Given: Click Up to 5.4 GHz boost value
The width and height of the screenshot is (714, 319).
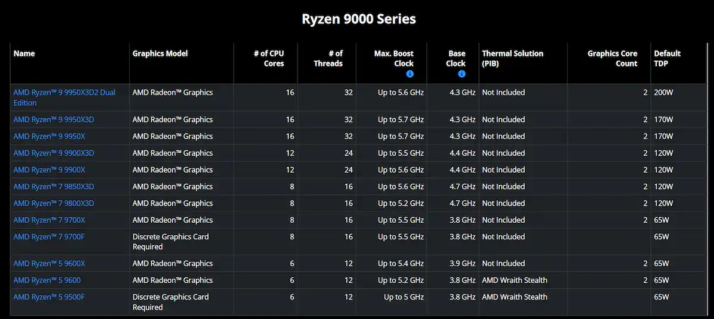Looking at the screenshot, I should coord(401,263).
